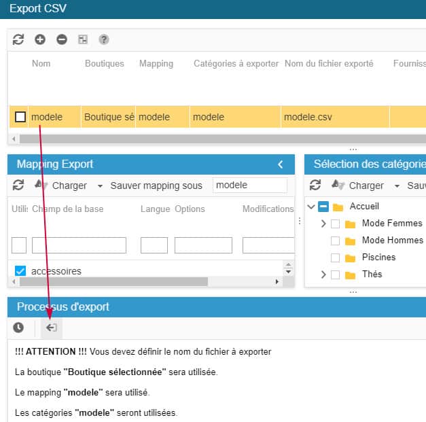Uncheck the accessoires field checkbox
Viewport: 426px width, 422px height.
point(20,271)
